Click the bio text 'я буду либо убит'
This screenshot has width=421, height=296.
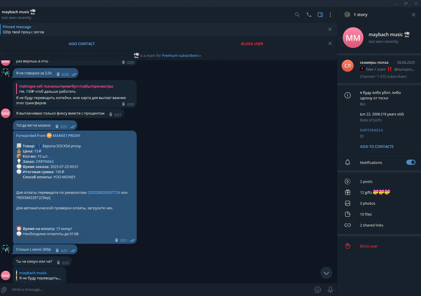[380, 95]
